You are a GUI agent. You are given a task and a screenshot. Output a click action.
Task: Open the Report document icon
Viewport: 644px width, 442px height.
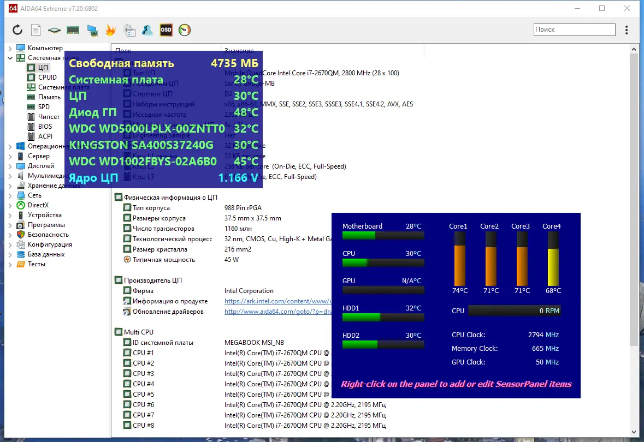(x=36, y=30)
